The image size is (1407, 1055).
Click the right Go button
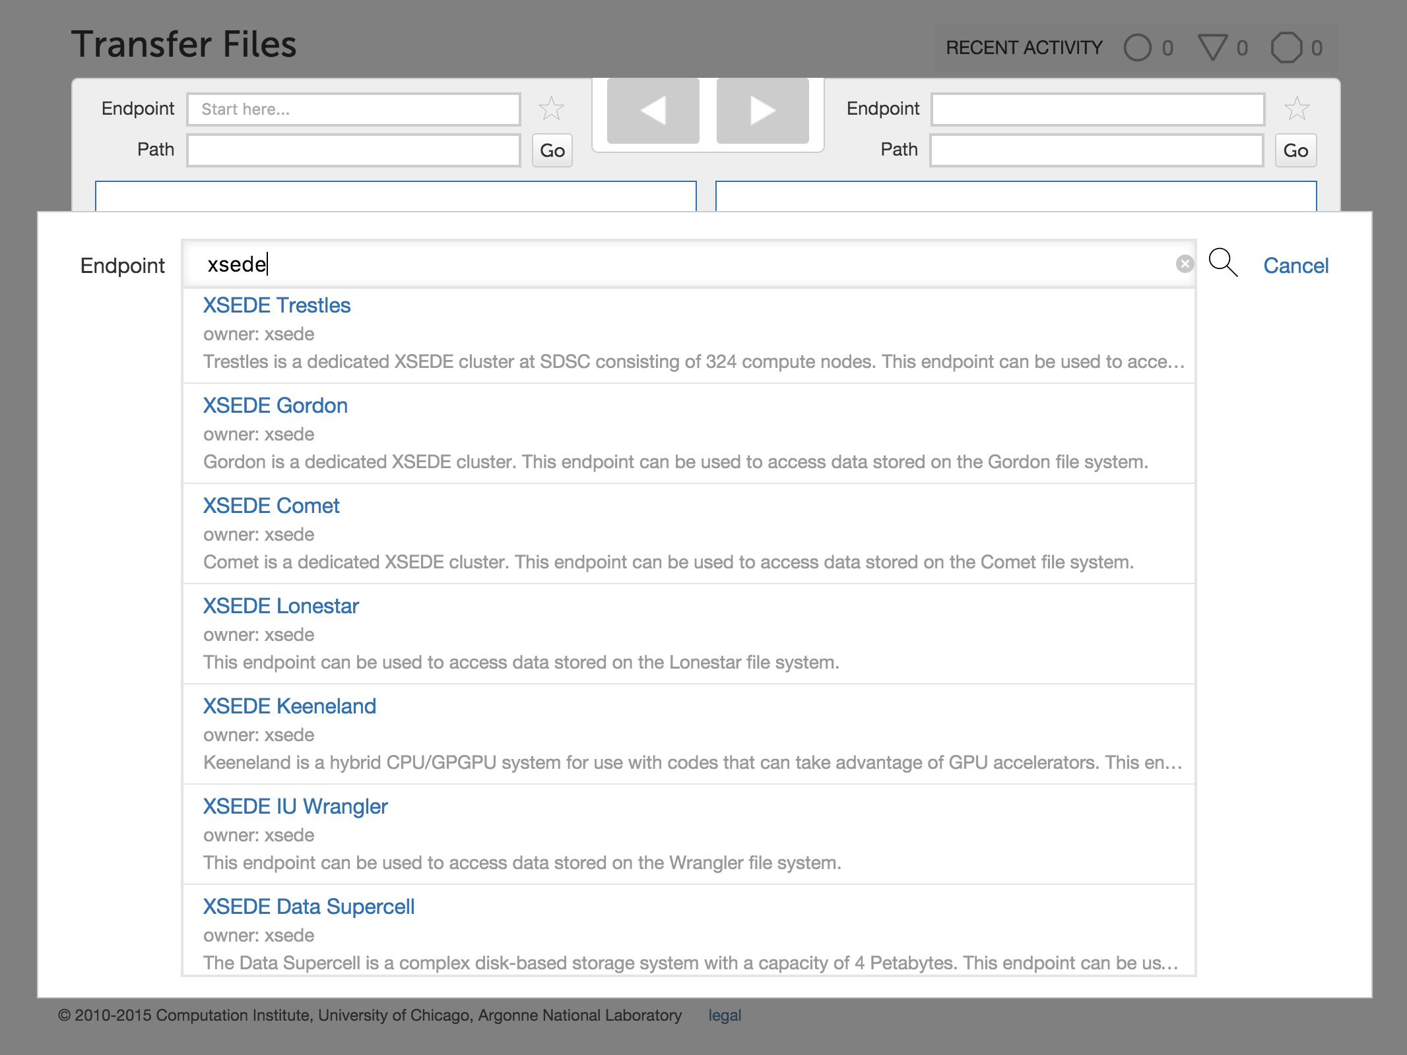tap(1296, 150)
